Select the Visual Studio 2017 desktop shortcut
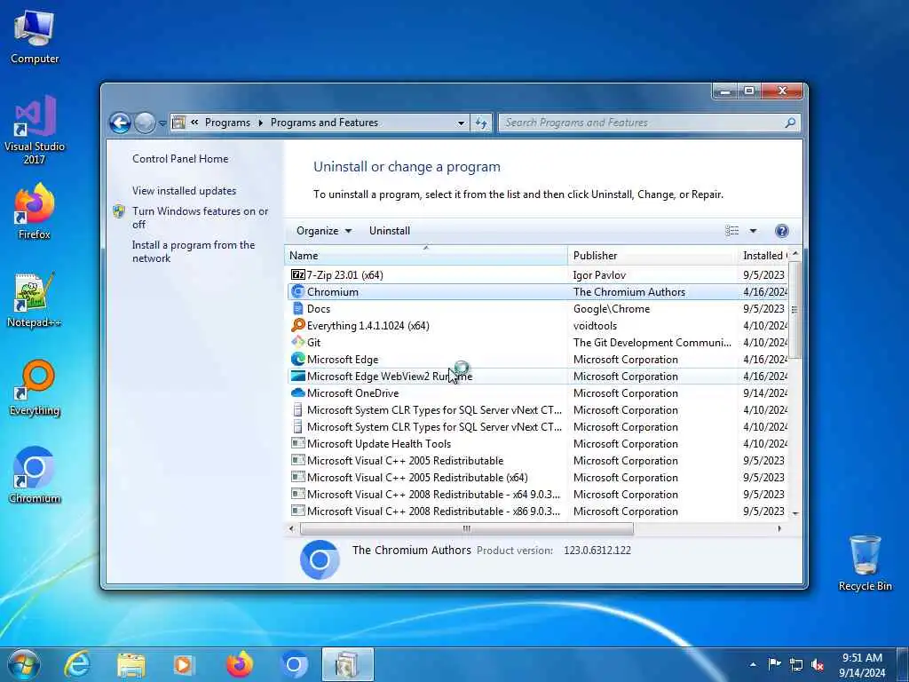This screenshot has width=909, height=682. (35, 130)
